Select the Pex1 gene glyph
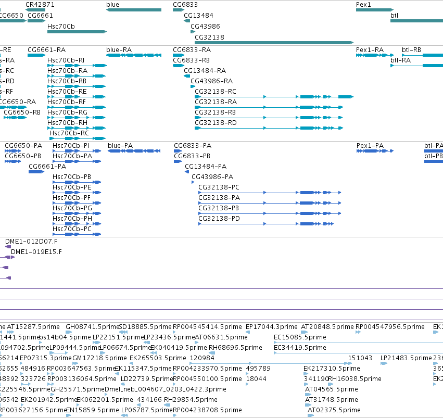Image resolution: width=443 pixels, height=418 pixels. pyautogui.click(x=375, y=10)
